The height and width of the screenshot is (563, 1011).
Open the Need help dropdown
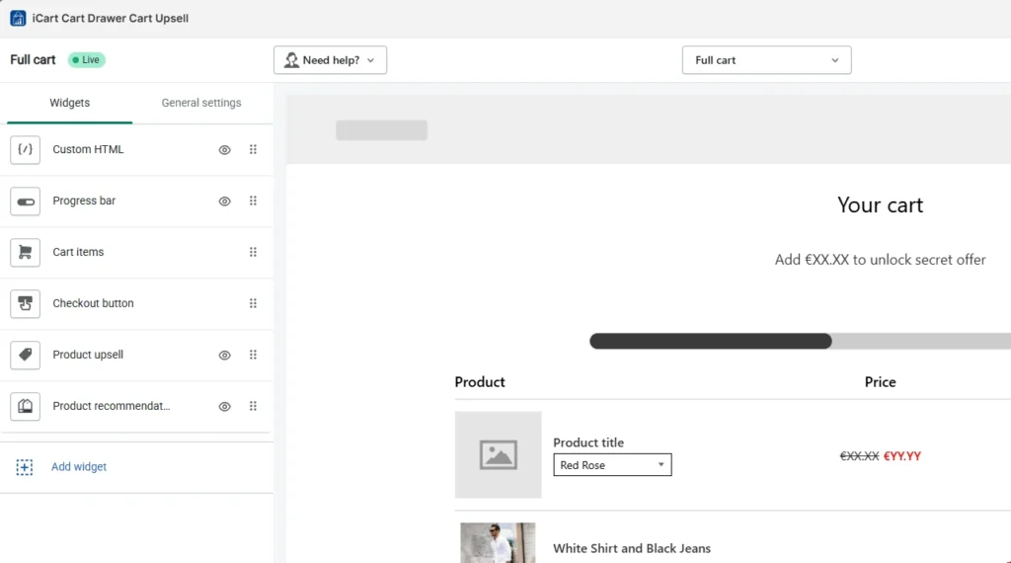[330, 60]
